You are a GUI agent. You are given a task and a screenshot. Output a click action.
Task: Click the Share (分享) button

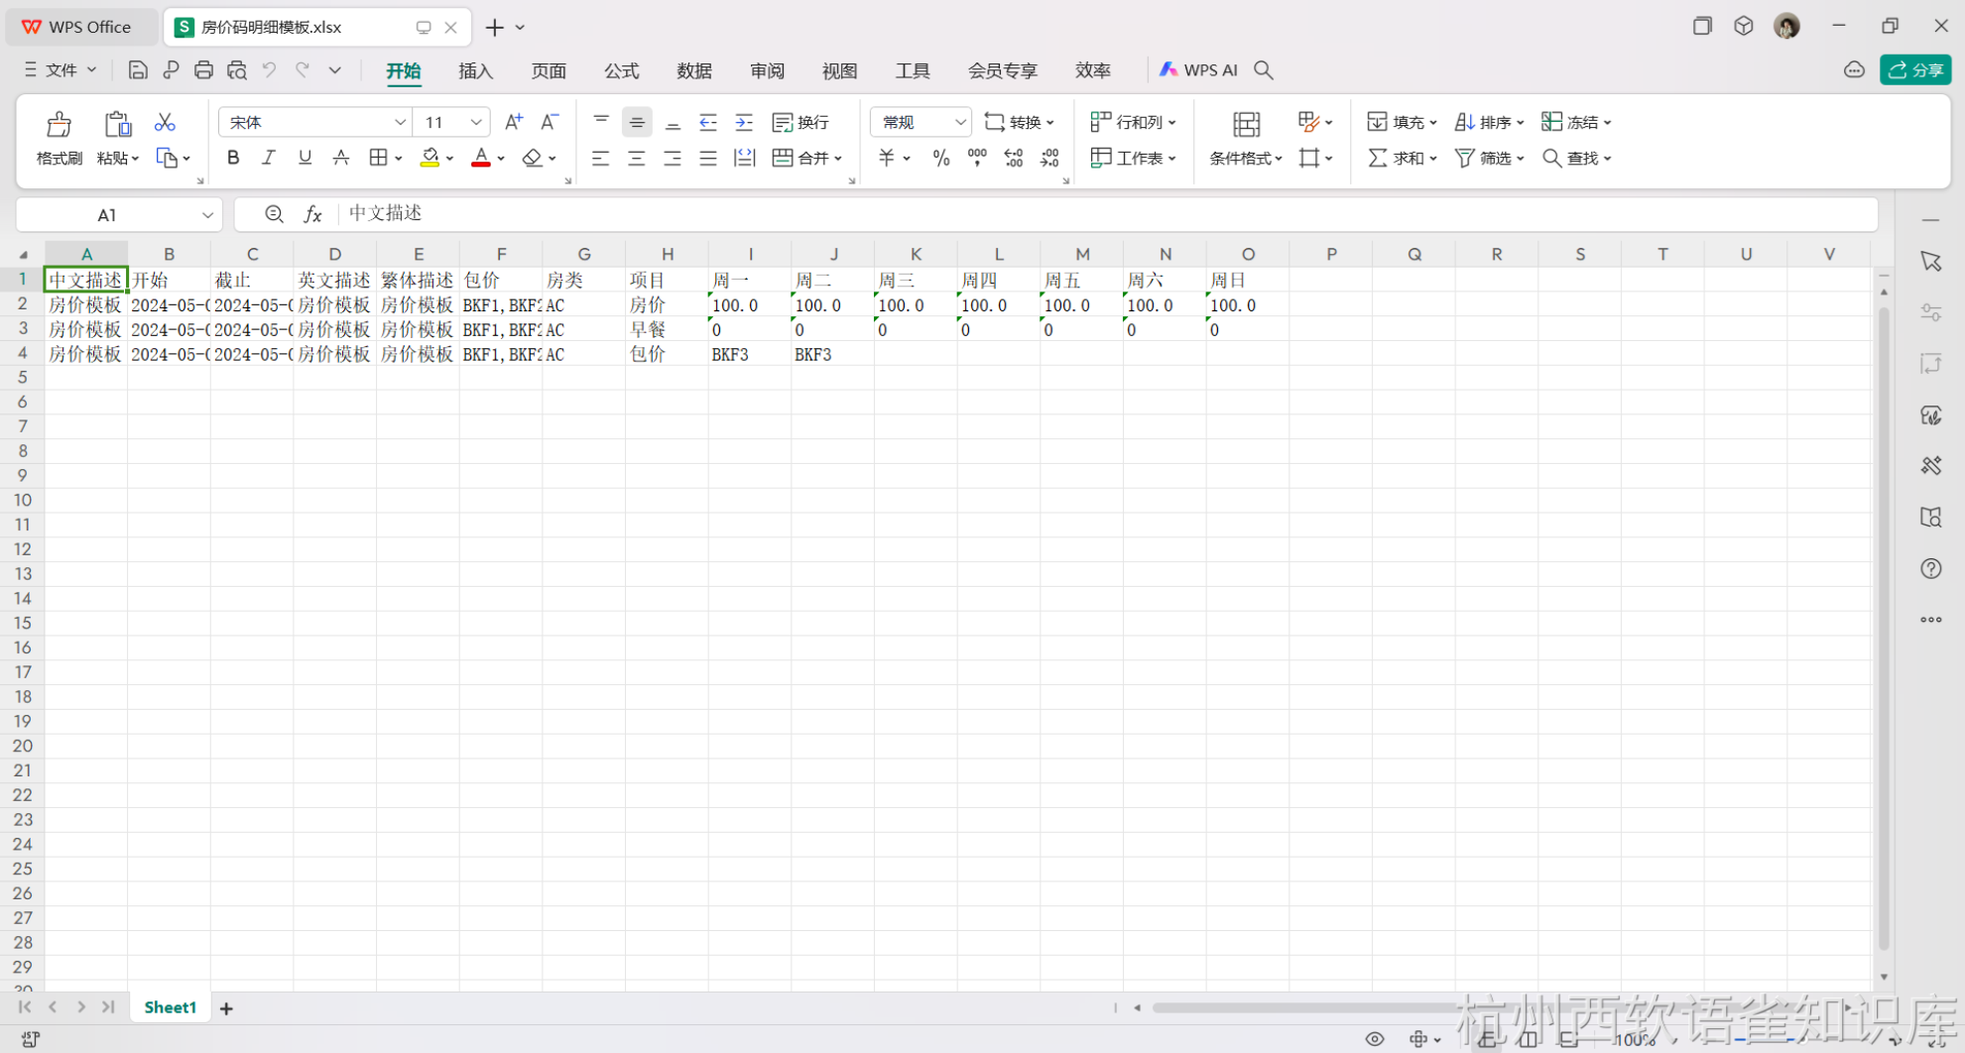point(1915,70)
